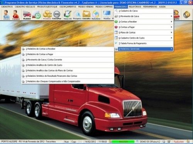Open the Relatórios toolbar icon
Screen dimensions: 193x144
(96, 15)
